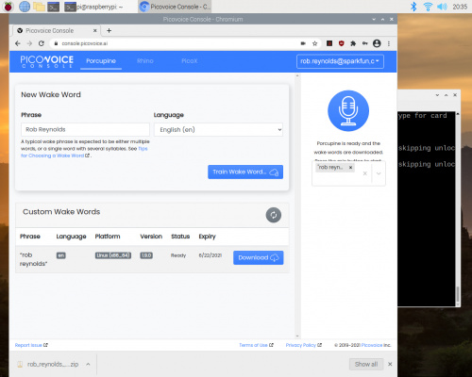Start the Porcupine microphone button

click(x=348, y=110)
